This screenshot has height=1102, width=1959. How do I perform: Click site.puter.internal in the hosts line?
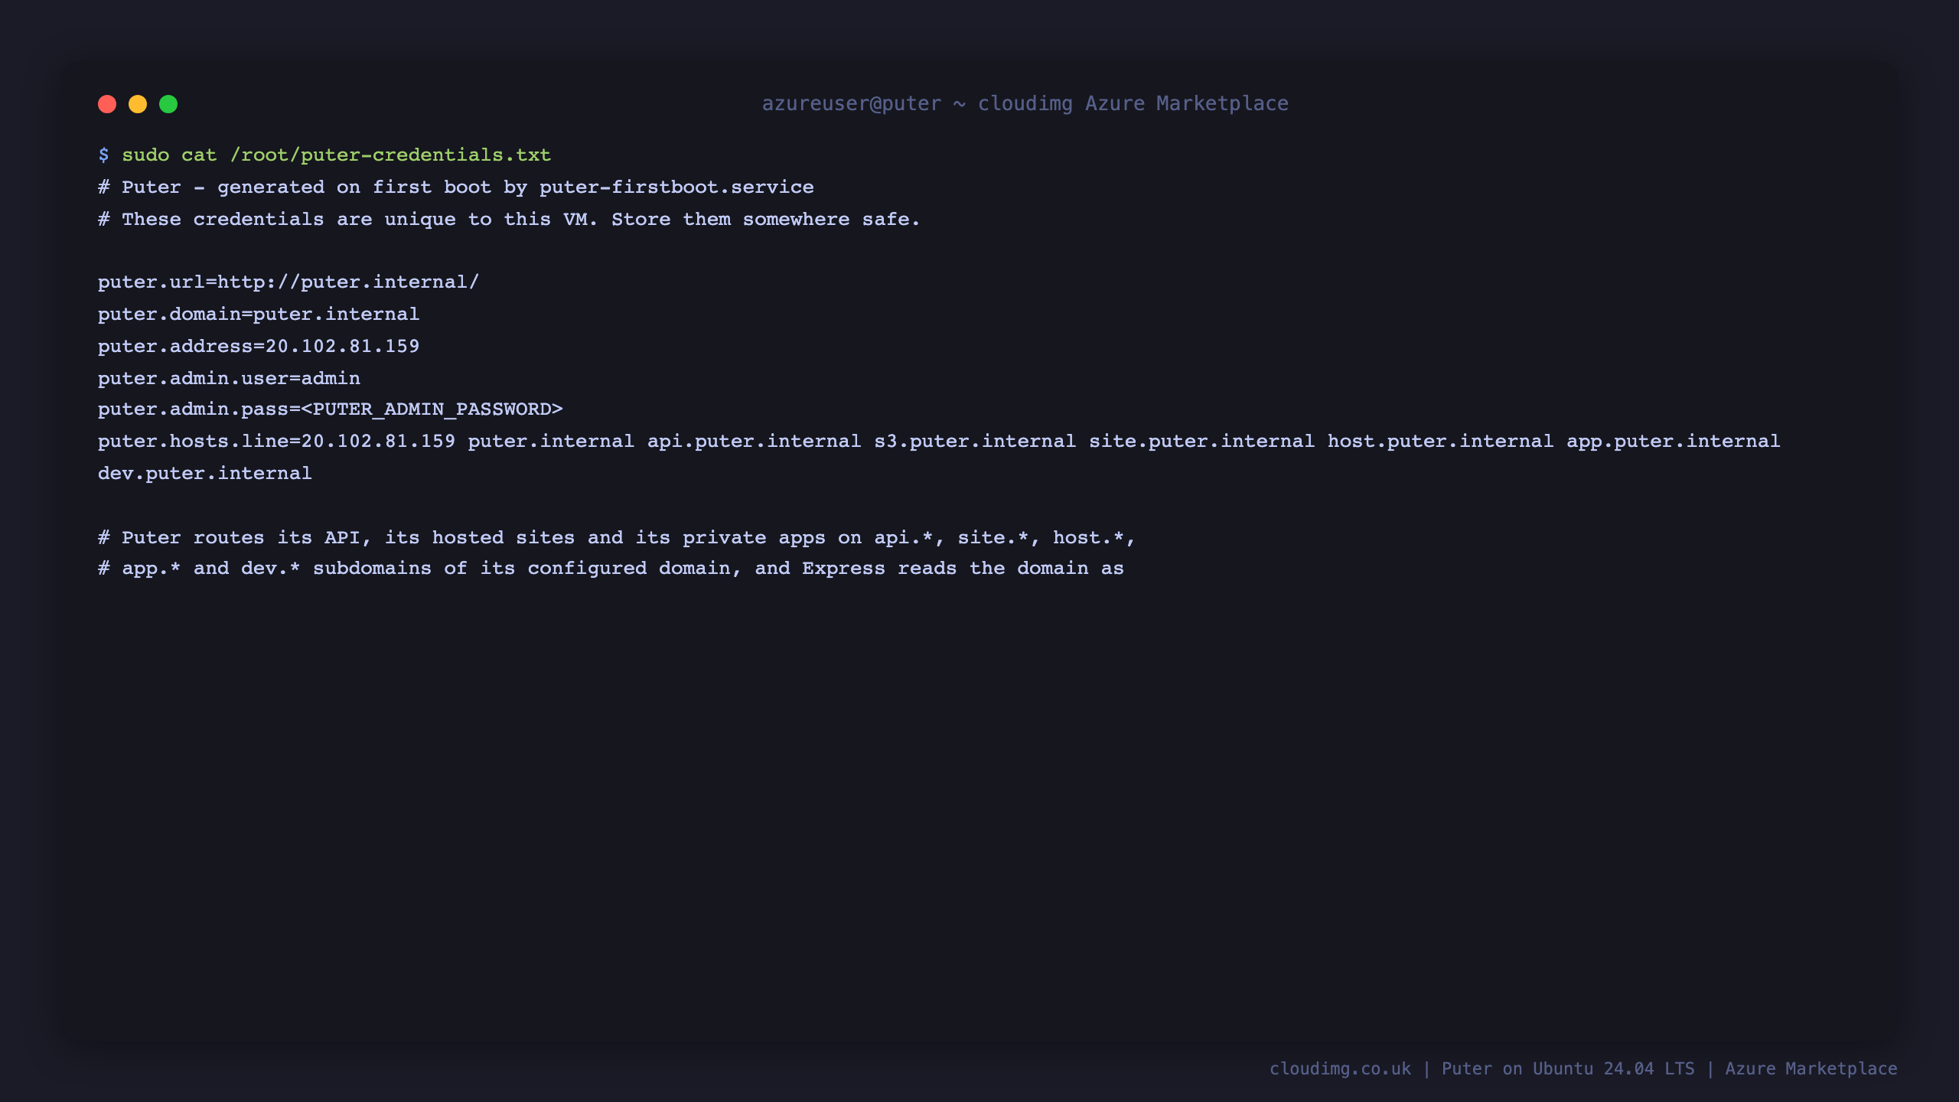(x=1201, y=441)
